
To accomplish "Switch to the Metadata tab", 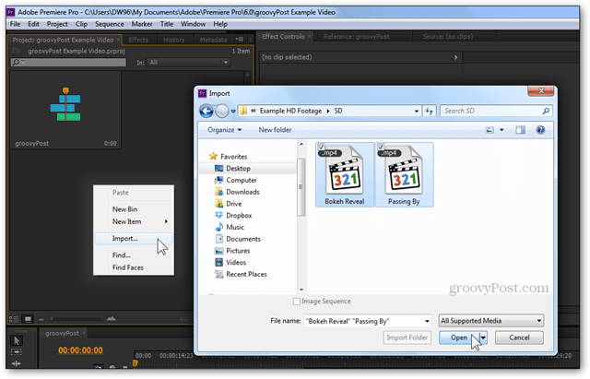I will click(x=213, y=40).
